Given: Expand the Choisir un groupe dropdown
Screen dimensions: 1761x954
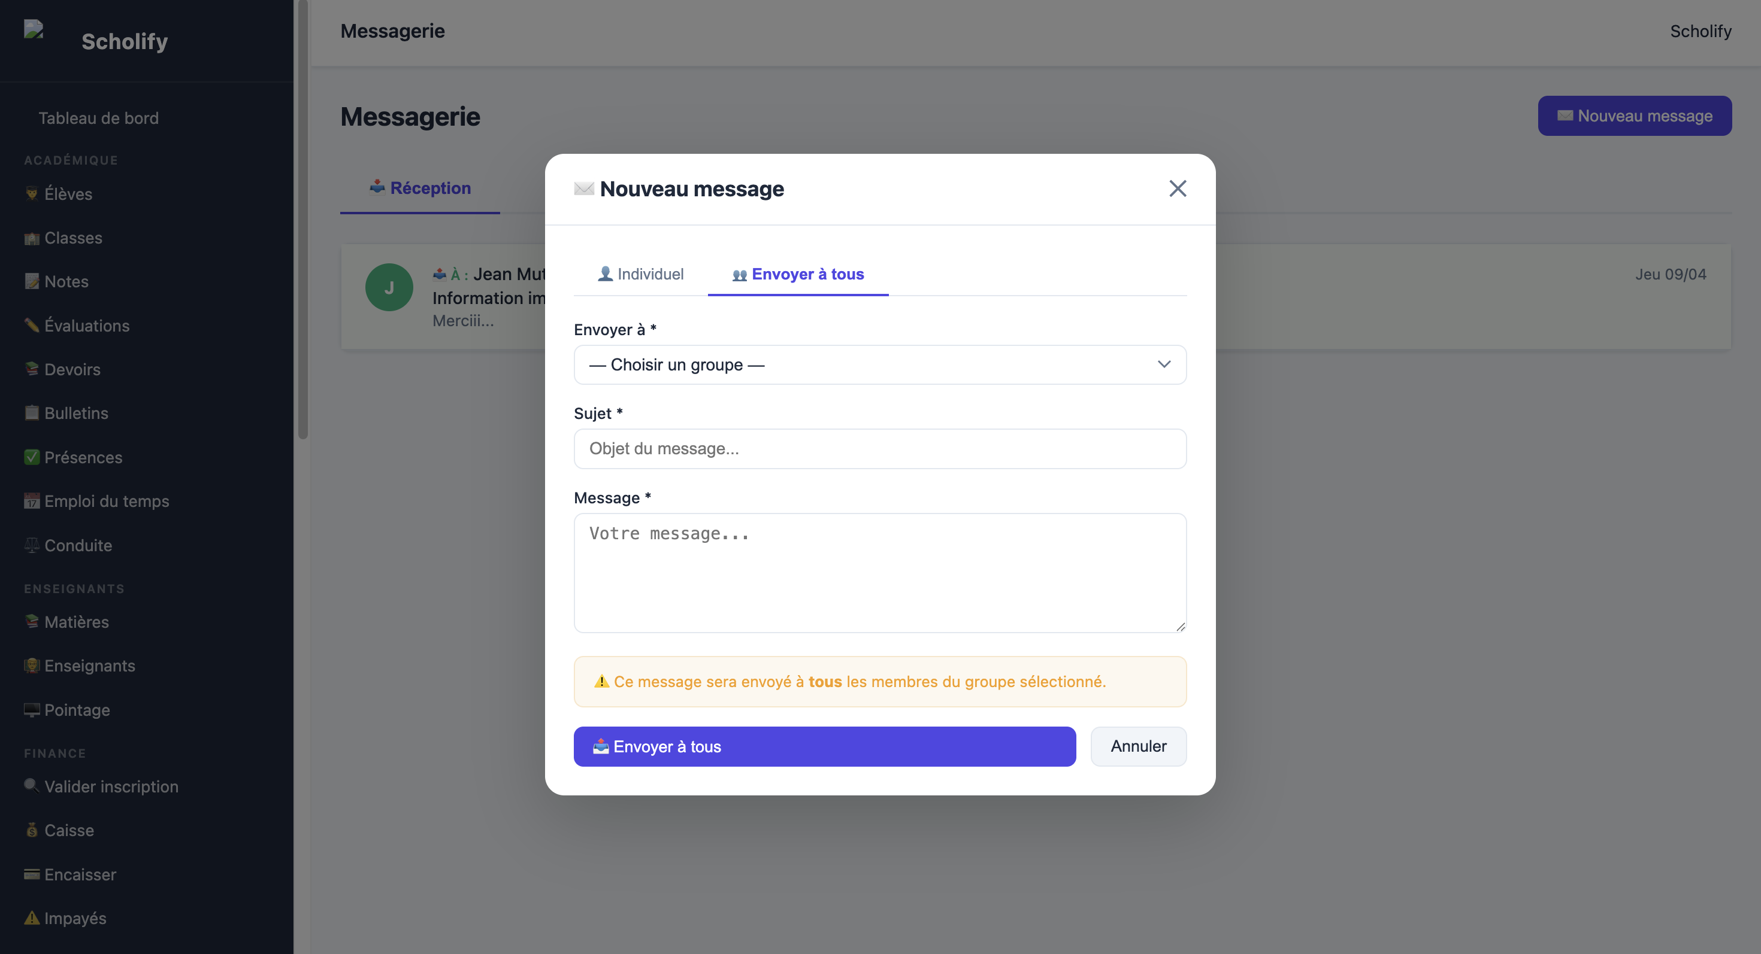Looking at the screenshot, I should tap(880, 364).
